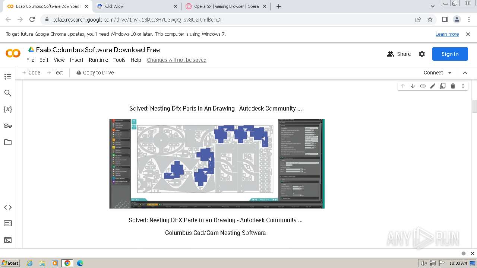This screenshot has height=268, width=477.
Task: Go to Colab logo home
Action: (x=13, y=54)
